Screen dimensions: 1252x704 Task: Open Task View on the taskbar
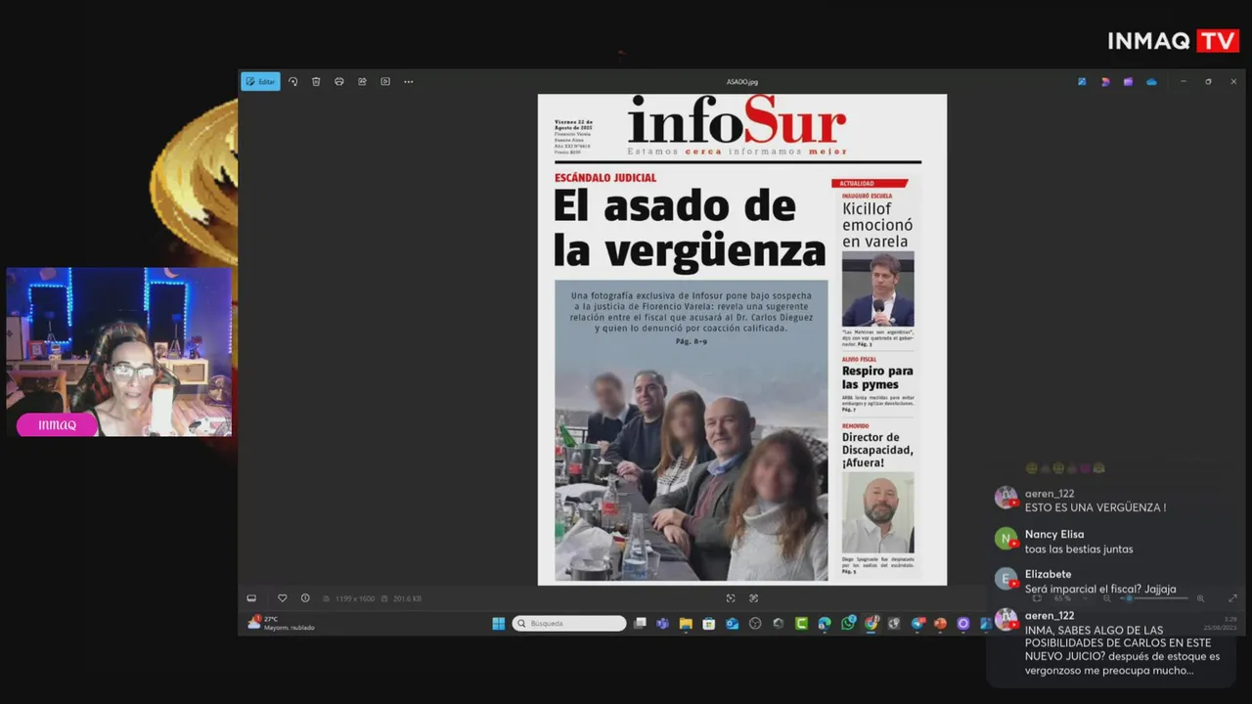(x=640, y=624)
